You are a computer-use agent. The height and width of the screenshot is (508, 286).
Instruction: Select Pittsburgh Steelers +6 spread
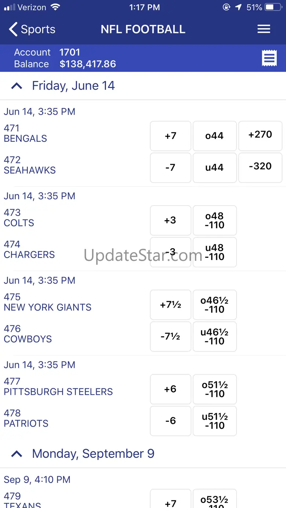170,389
